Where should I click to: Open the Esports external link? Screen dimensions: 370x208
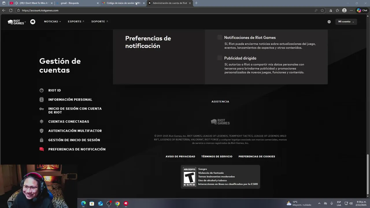[76, 22]
